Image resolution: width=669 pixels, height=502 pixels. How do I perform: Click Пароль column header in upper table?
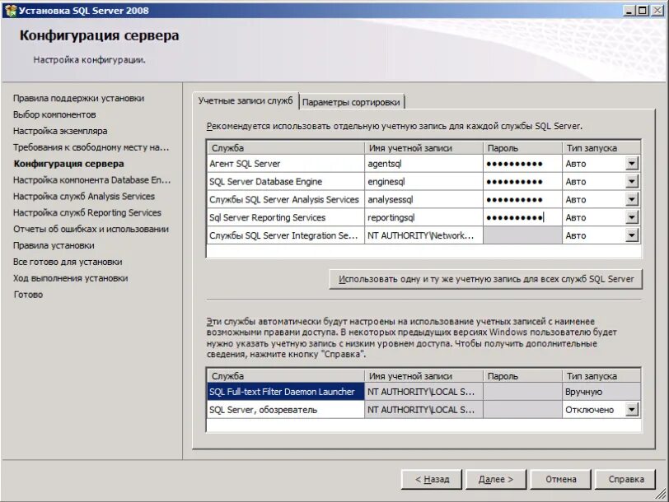click(x=522, y=148)
